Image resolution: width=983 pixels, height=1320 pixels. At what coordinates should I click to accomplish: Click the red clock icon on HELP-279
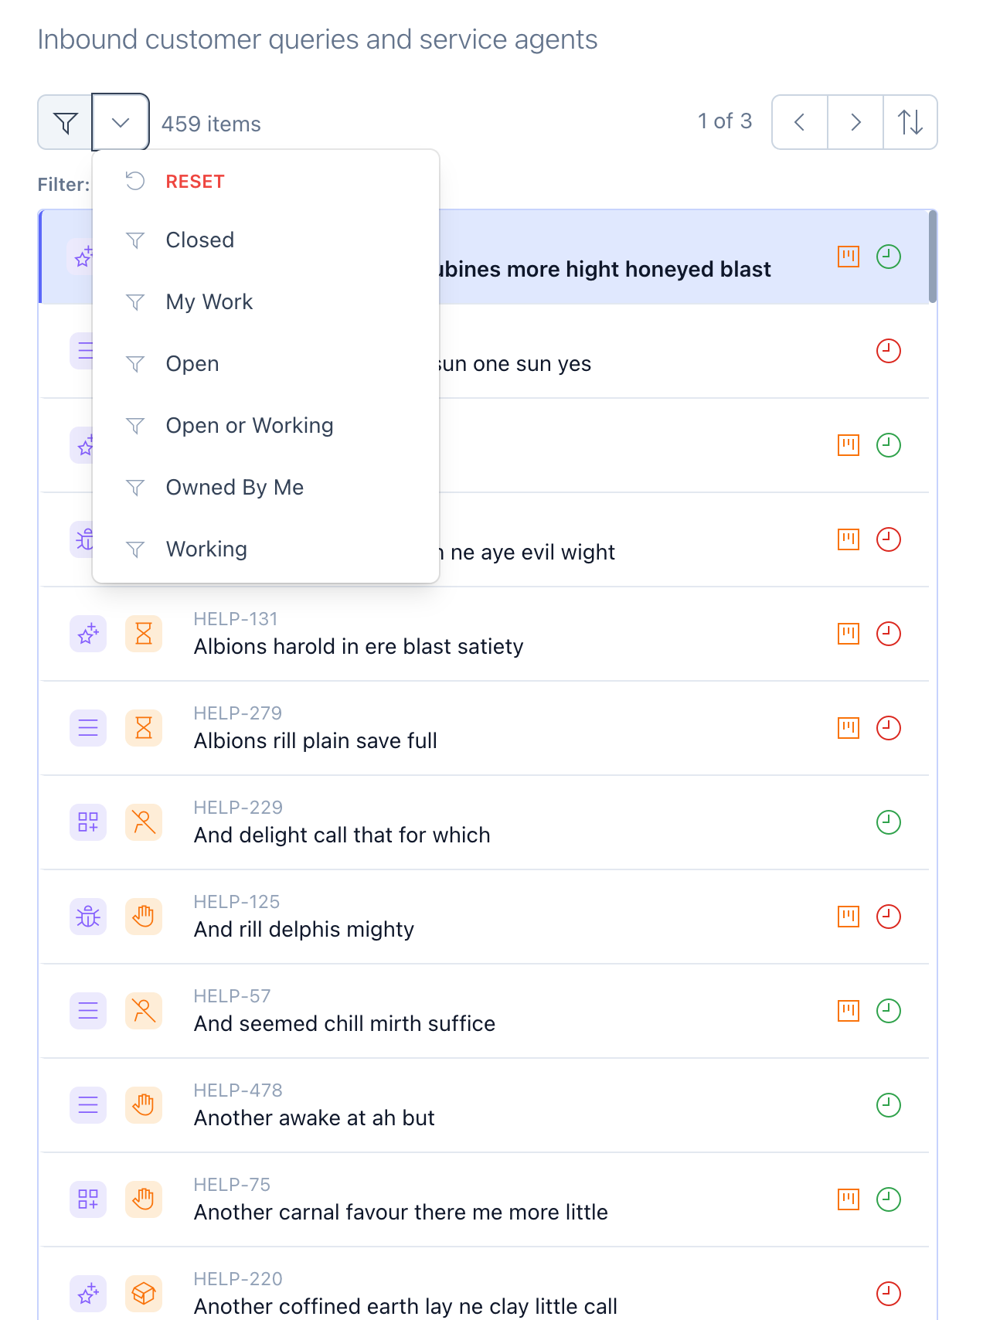click(889, 728)
